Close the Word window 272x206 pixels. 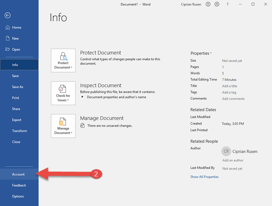266,4
